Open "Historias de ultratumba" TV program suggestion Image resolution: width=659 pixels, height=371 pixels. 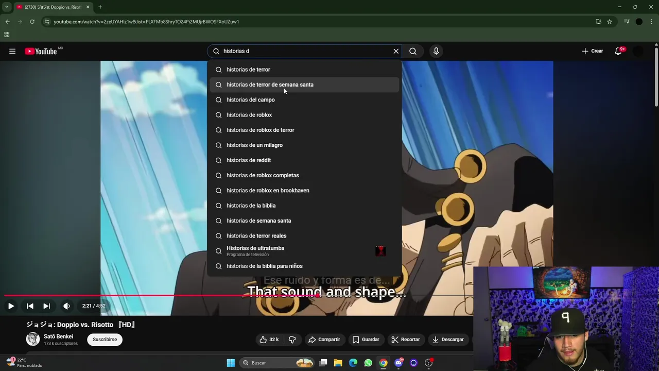(x=304, y=251)
